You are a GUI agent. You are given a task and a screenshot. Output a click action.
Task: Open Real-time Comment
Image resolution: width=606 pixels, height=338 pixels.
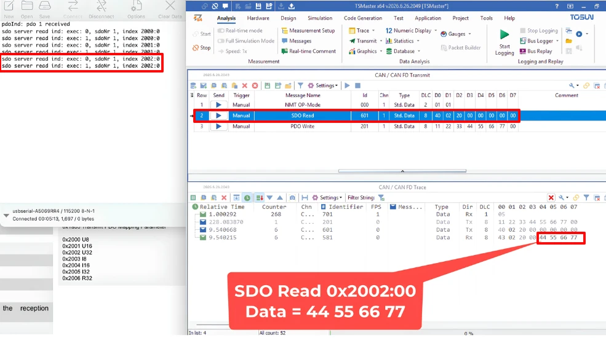click(308, 51)
